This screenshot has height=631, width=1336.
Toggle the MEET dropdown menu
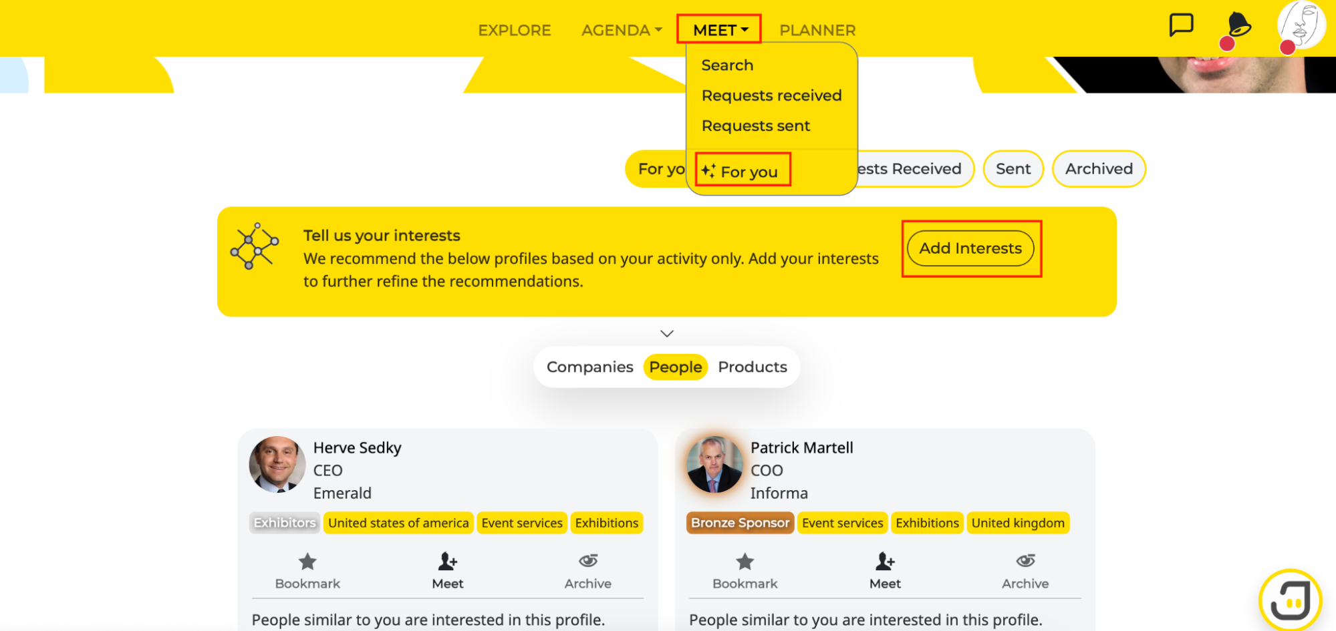tap(719, 30)
